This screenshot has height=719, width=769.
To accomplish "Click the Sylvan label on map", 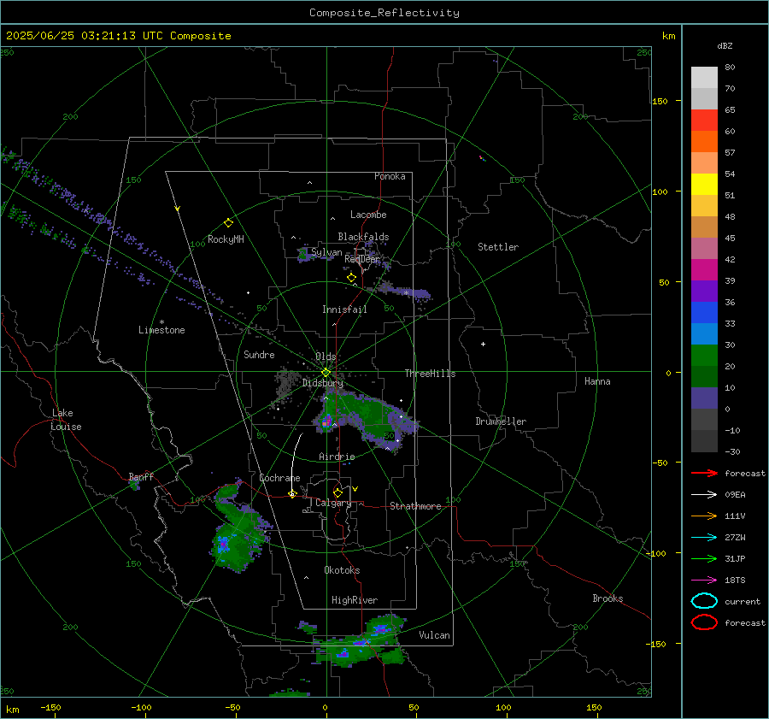I will tap(326, 252).
